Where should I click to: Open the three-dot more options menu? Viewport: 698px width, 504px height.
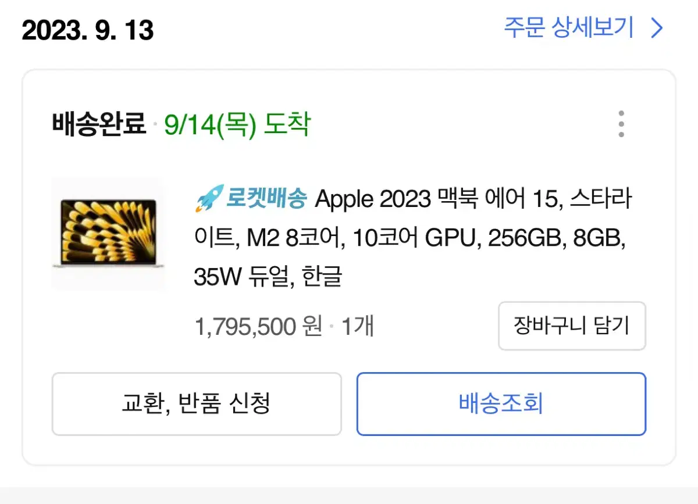621,124
